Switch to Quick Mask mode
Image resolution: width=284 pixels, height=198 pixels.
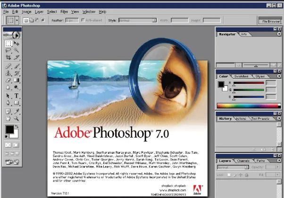coord(16,145)
